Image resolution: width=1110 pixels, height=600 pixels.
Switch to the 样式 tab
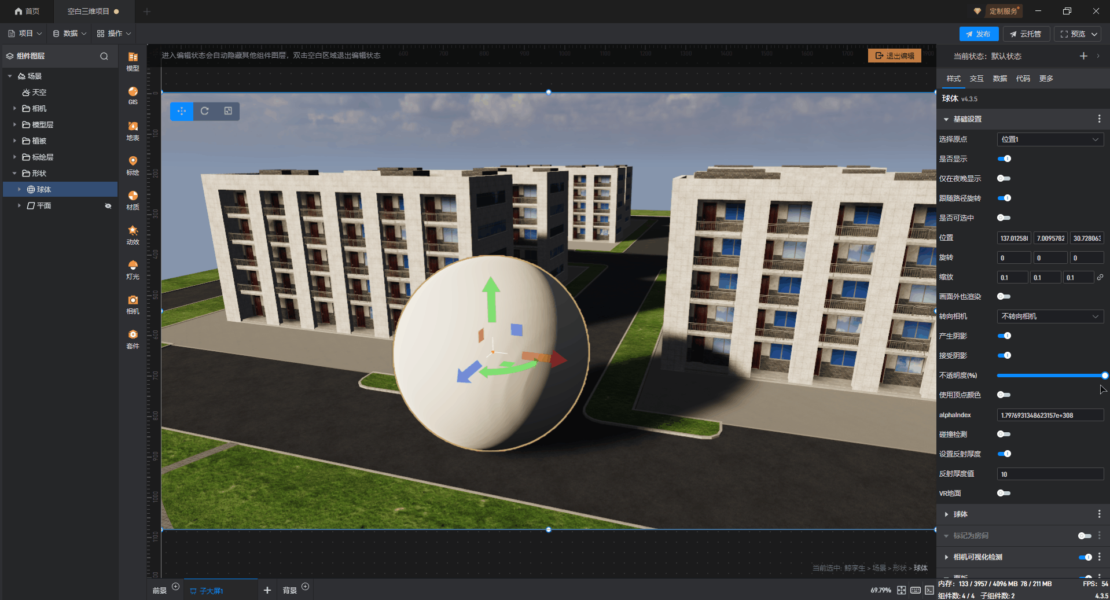click(x=953, y=79)
